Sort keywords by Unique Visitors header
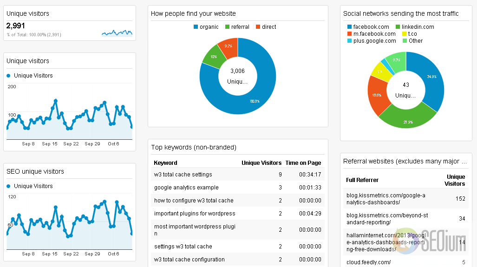Image resolution: width=477 pixels, height=267 pixels. 261,163
